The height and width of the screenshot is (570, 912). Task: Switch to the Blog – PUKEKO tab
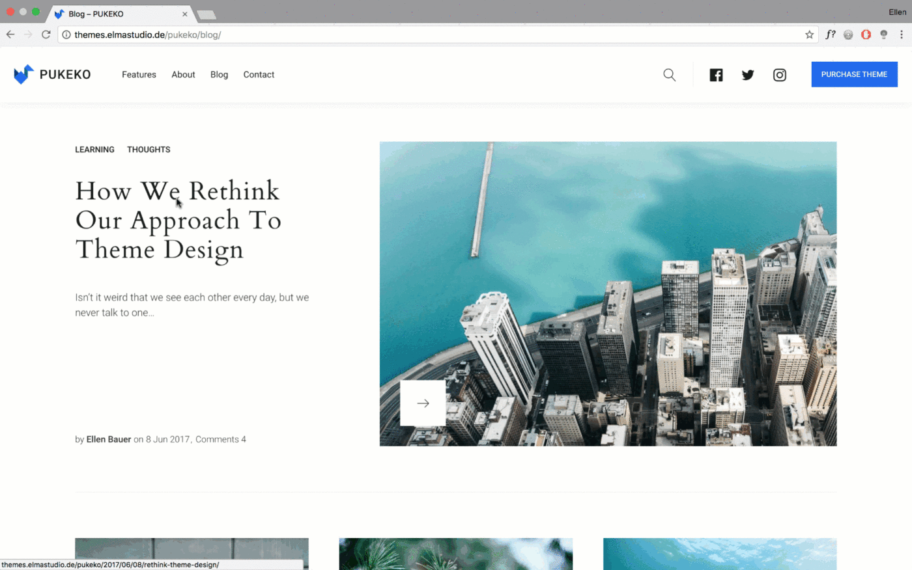(x=104, y=13)
